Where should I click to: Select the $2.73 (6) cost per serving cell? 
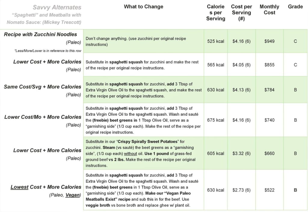tap(241, 190)
